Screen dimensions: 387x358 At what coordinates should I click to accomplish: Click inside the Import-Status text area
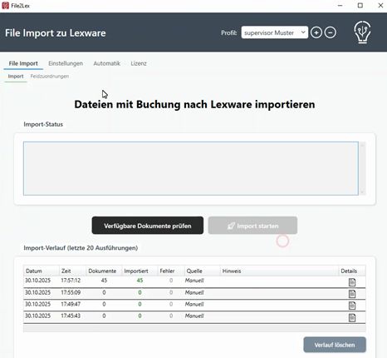point(191,168)
